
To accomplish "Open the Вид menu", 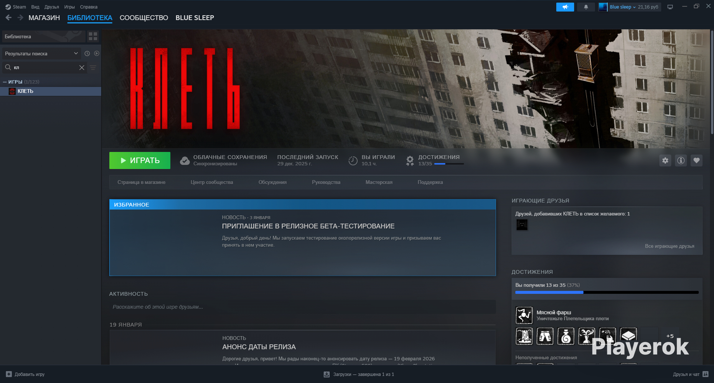I will coord(35,7).
